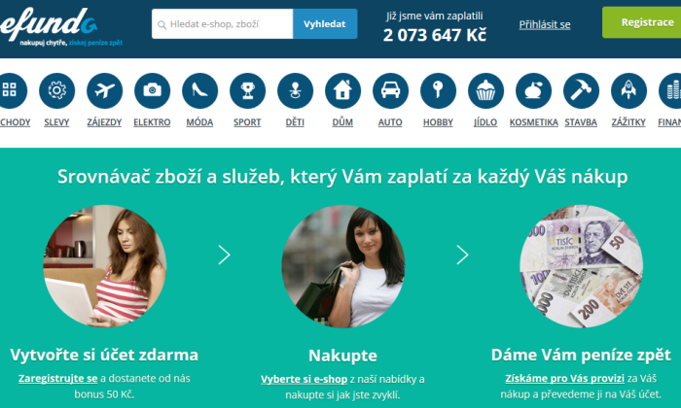Open the Dům house icon category
This screenshot has width=681, height=408.
tap(342, 90)
